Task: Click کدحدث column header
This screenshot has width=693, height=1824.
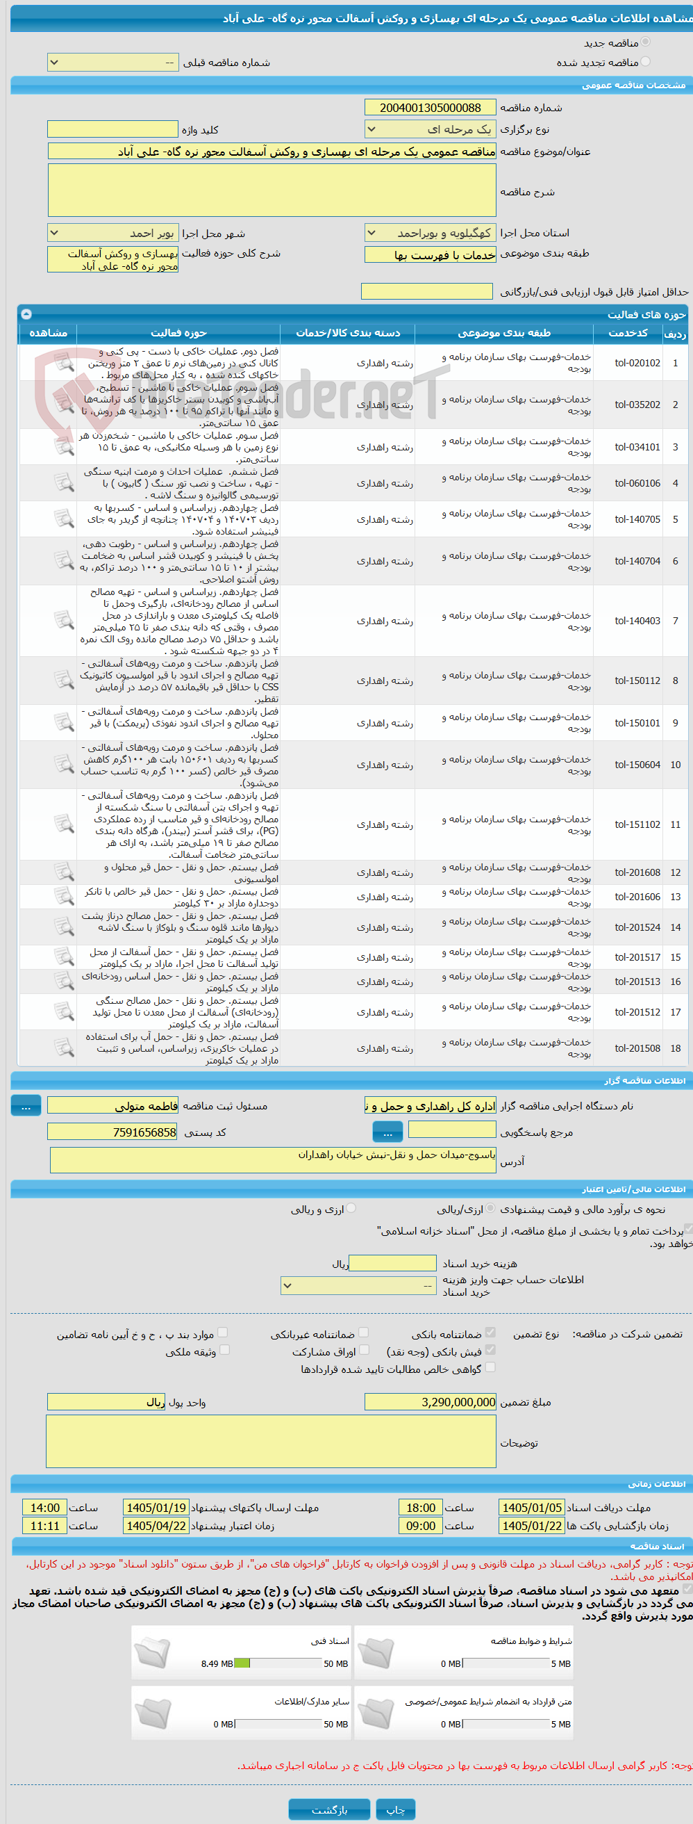Action: pyautogui.click(x=628, y=333)
